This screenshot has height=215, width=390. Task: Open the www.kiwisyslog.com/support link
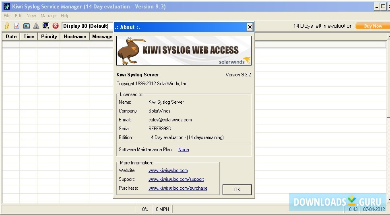click(x=176, y=179)
